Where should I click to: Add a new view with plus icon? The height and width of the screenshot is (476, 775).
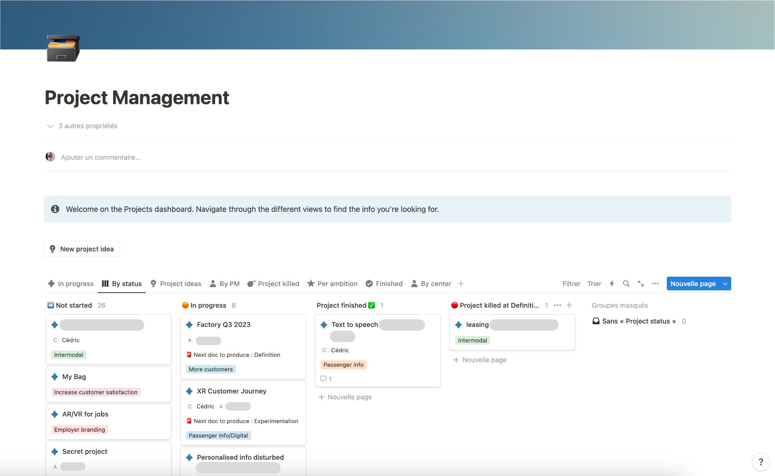[461, 284]
